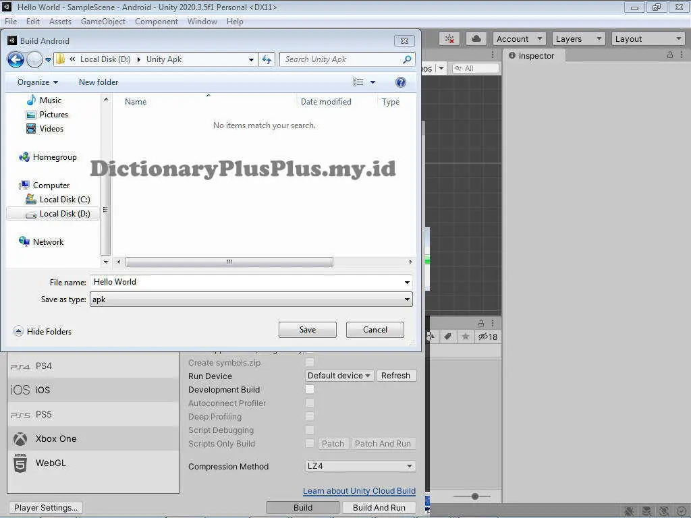Open the Save as type dropdown
The image size is (691, 518).
[x=251, y=299]
